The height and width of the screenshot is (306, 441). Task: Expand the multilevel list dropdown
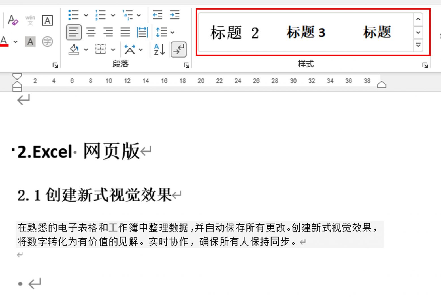pos(139,15)
